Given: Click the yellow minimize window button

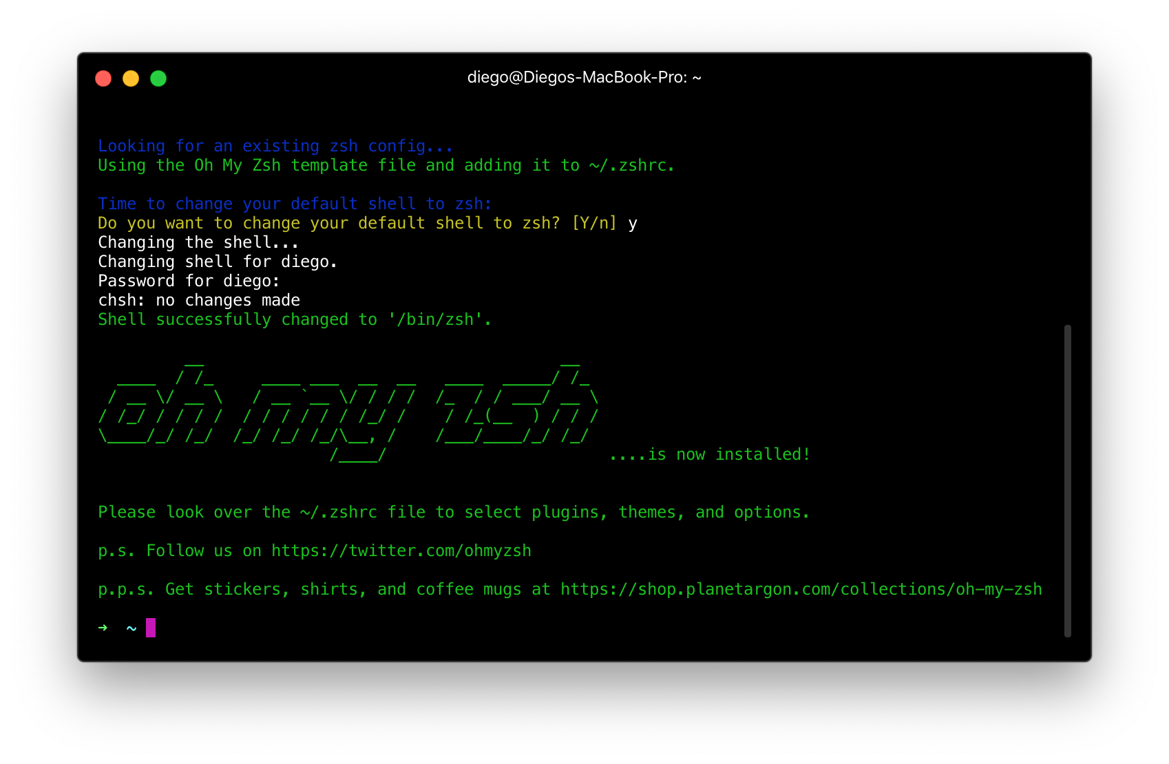Looking at the screenshot, I should click(x=131, y=78).
